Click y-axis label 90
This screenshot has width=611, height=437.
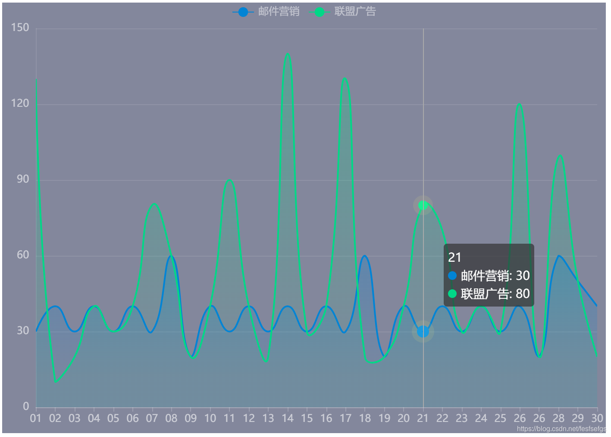point(23,179)
